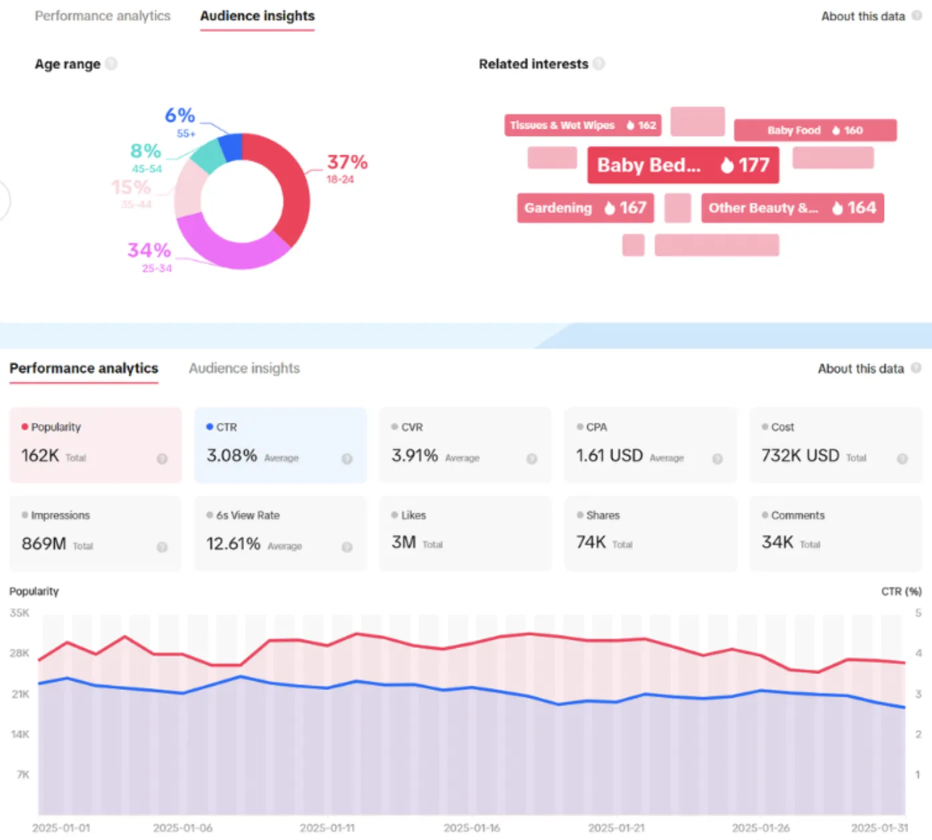Viewport: 932px width, 840px height.
Task: Click the 2025-01-26 date on chart axis
Action: [761, 827]
